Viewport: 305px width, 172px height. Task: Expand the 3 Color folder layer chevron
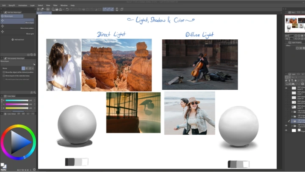pyautogui.click(x=292, y=117)
